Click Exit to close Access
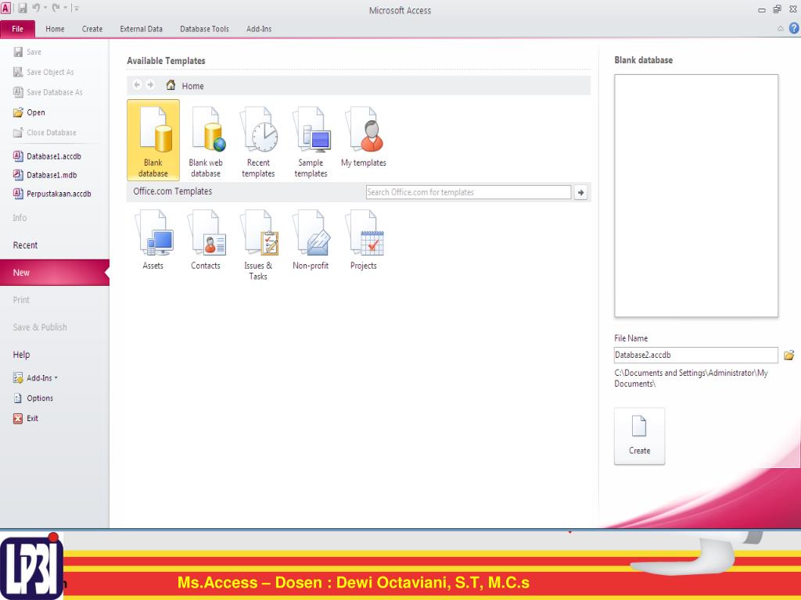Viewport: 801px width, 600px height. click(26, 419)
